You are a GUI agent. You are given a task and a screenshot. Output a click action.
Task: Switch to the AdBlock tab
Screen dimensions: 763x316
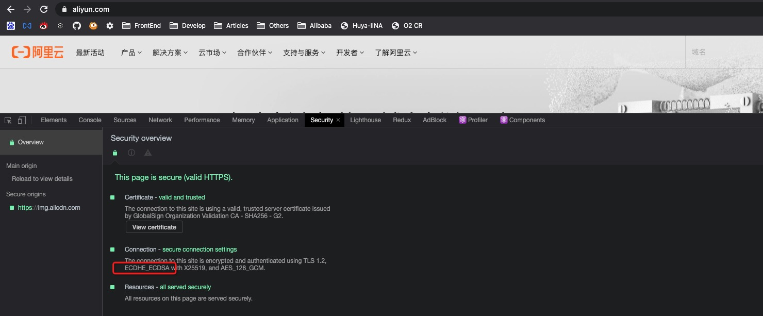(x=435, y=120)
